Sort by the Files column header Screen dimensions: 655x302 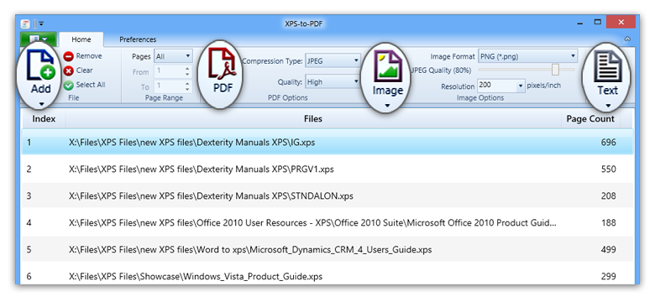[x=313, y=119]
